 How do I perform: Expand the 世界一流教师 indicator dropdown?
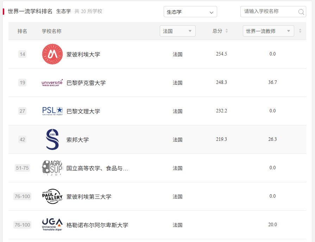[268, 31]
